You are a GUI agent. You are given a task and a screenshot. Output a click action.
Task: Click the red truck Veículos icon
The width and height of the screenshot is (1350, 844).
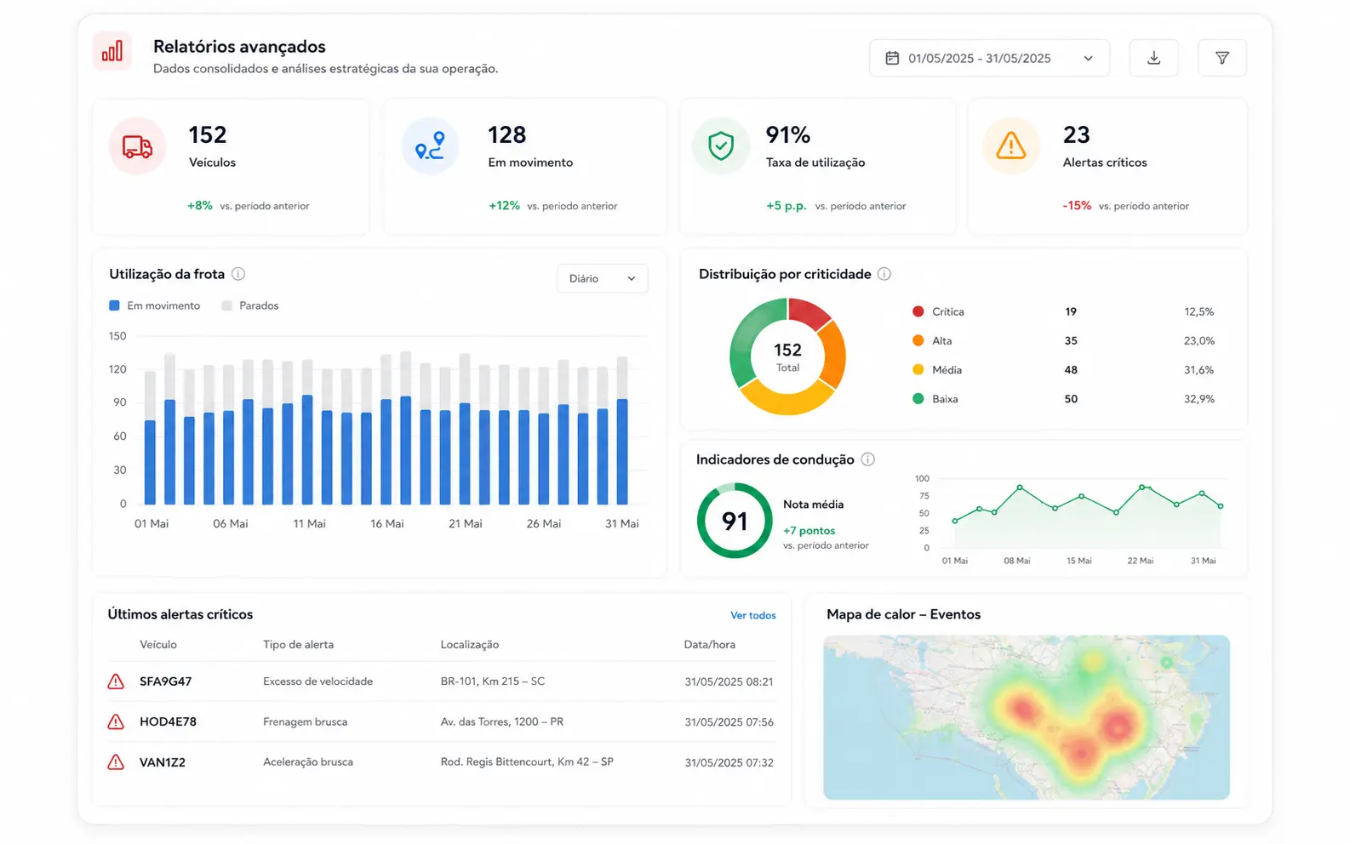(137, 146)
